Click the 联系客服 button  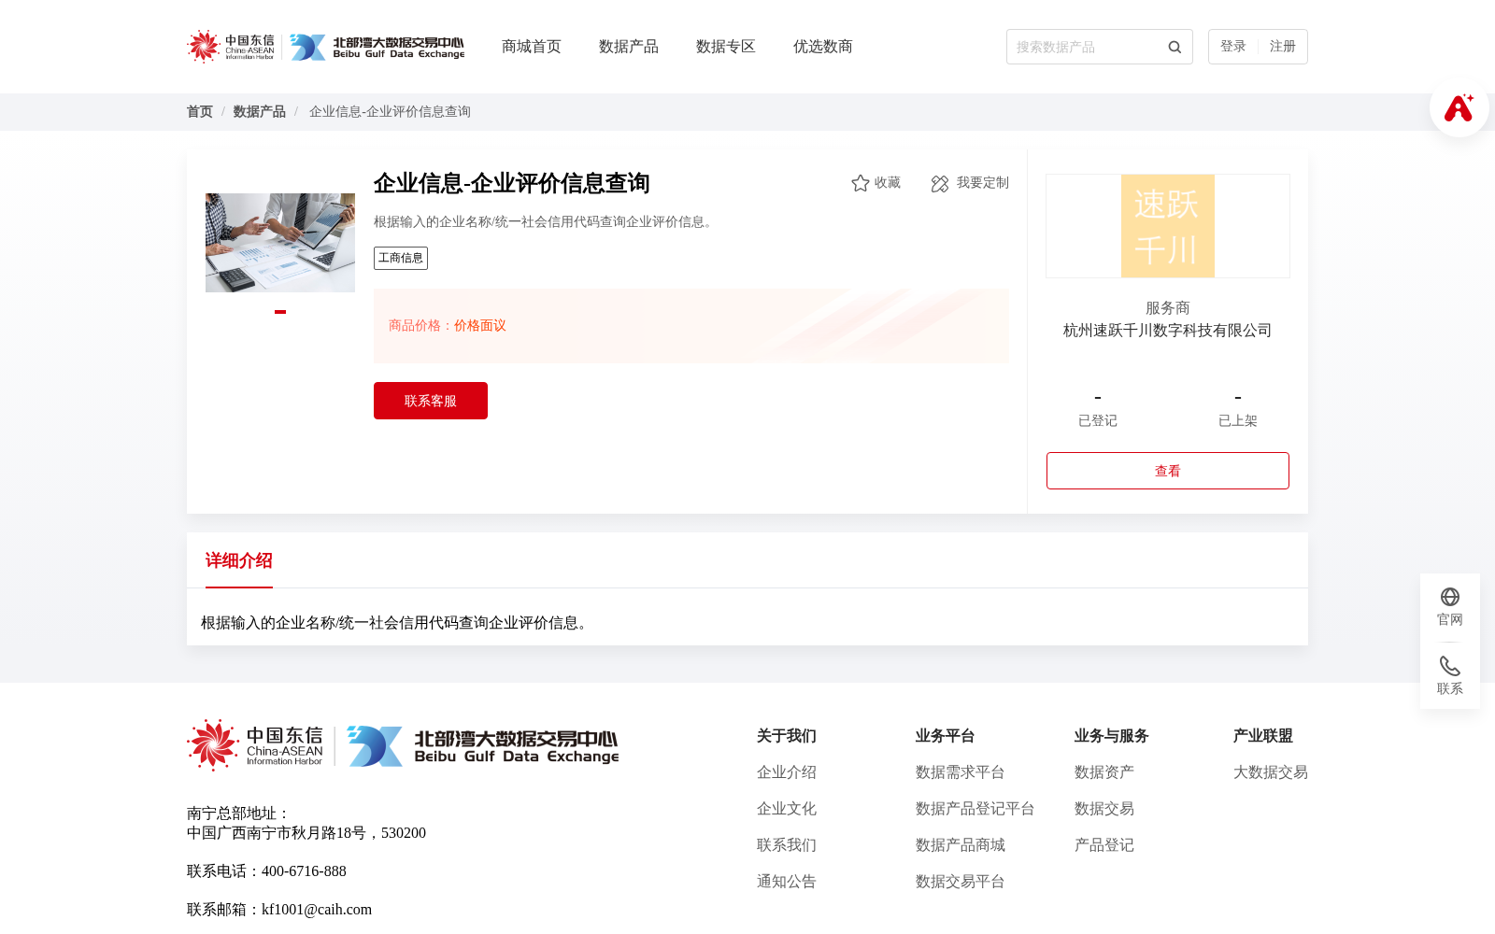pos(431,401)
